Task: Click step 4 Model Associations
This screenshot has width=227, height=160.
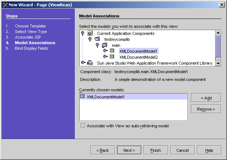Action: pyautogui.click(x=35, y=43)
